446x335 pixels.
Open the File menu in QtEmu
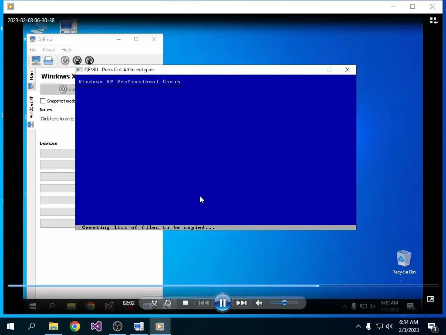pyautogui.click(x=33, y=50)
